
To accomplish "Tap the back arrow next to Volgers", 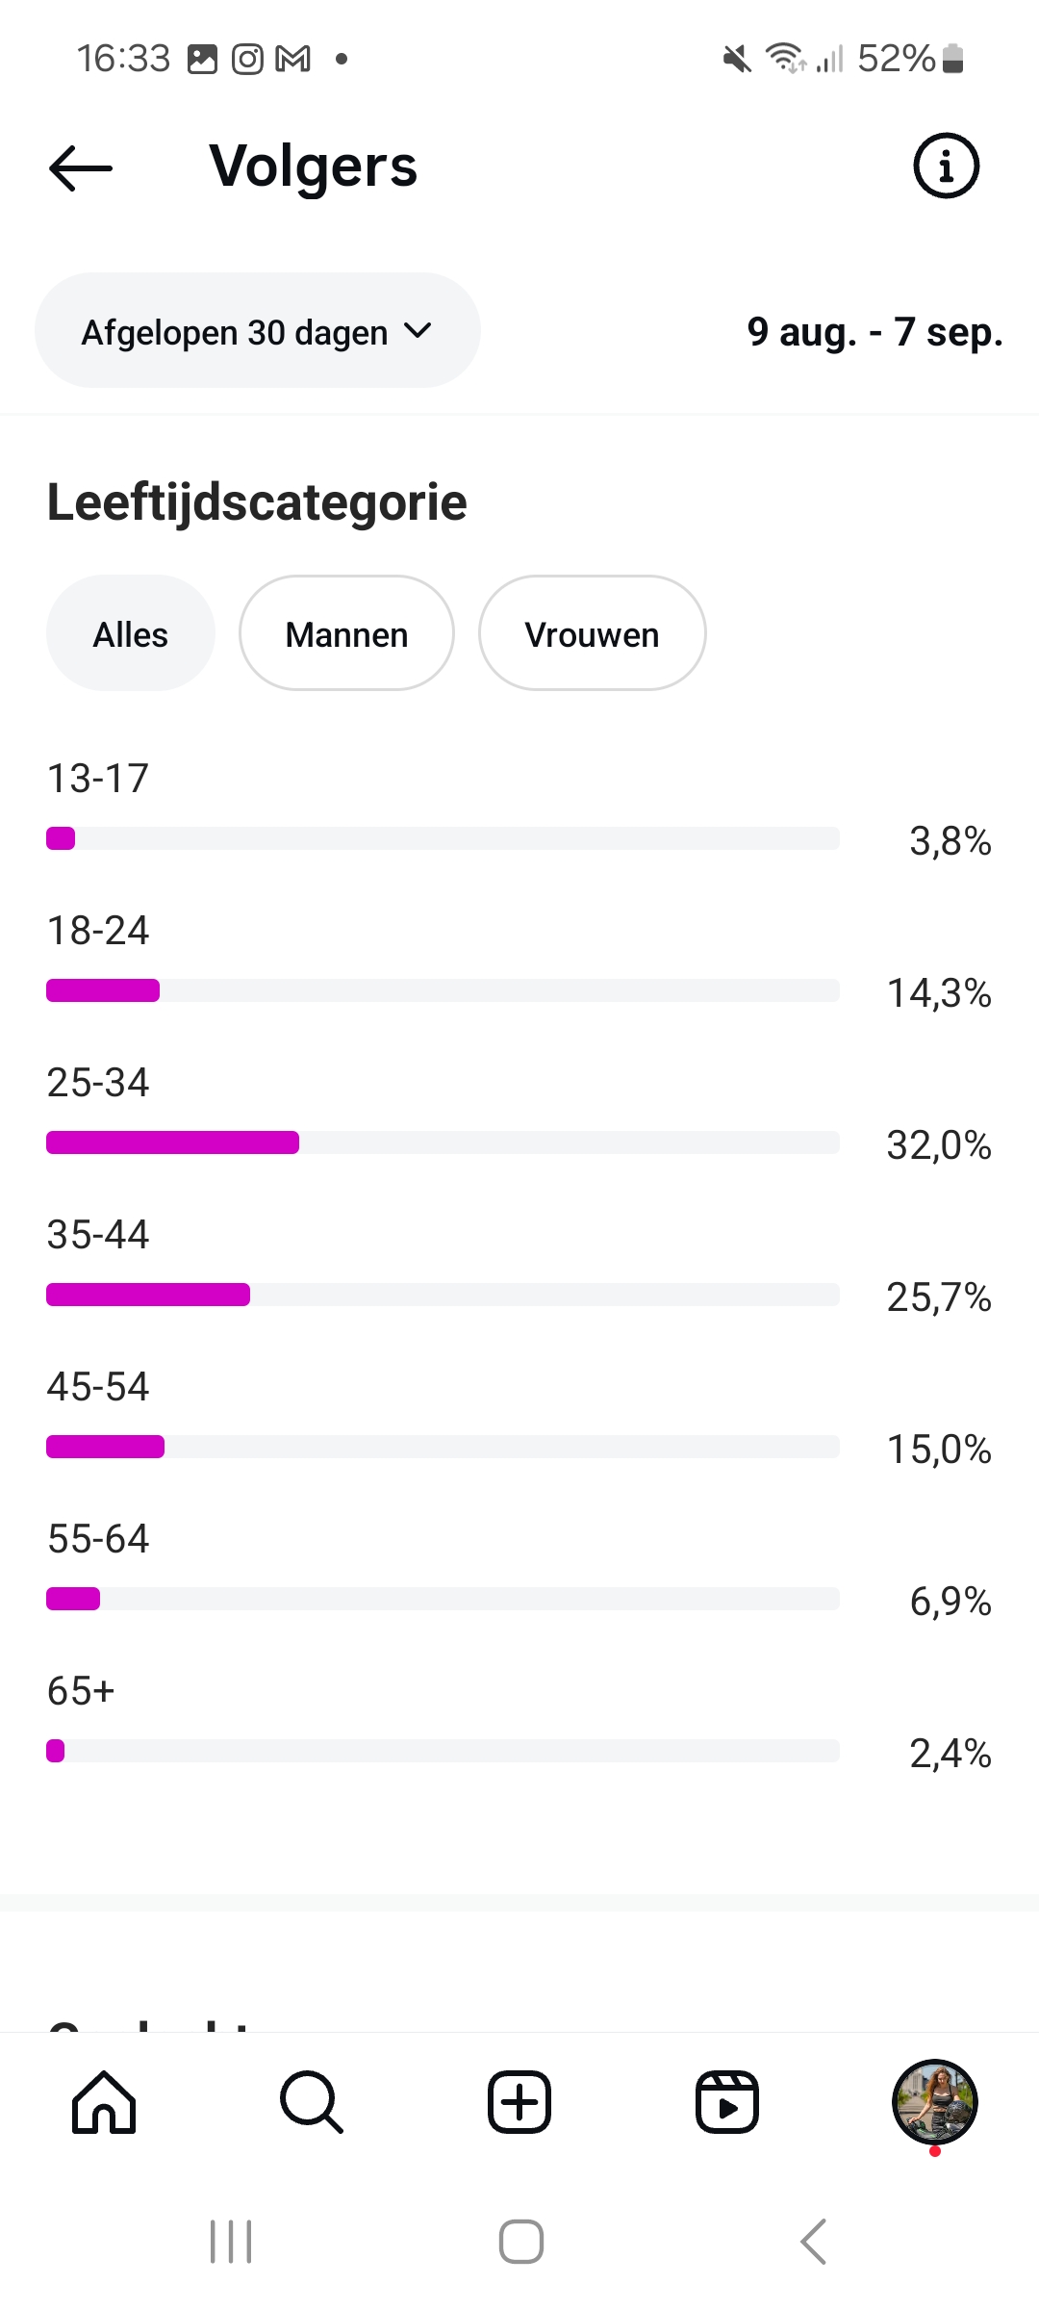I will point(81,168).
